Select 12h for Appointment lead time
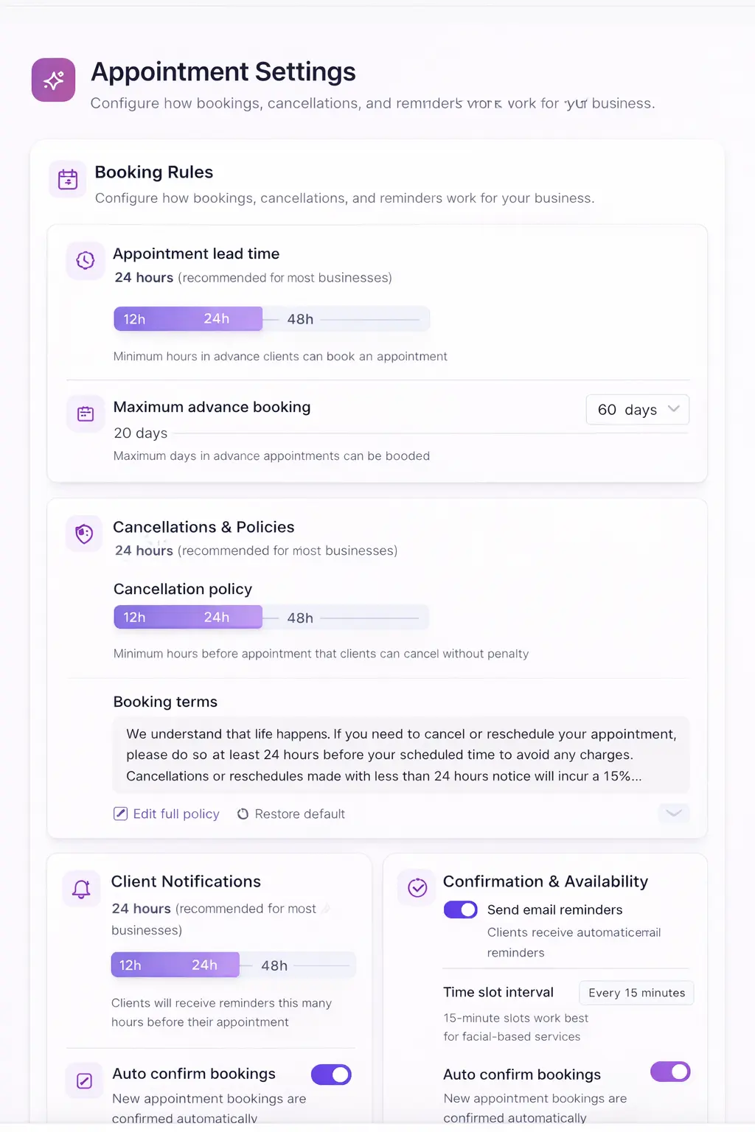755x1132 pixels. (x=134, y=319)
